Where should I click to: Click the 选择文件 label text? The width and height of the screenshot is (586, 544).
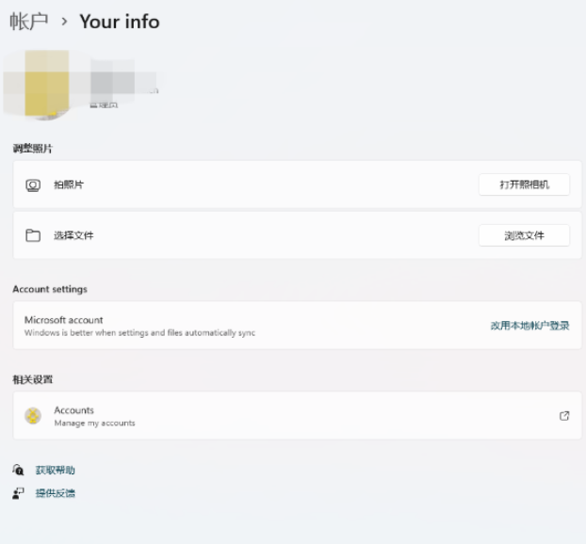coord(73,235)
